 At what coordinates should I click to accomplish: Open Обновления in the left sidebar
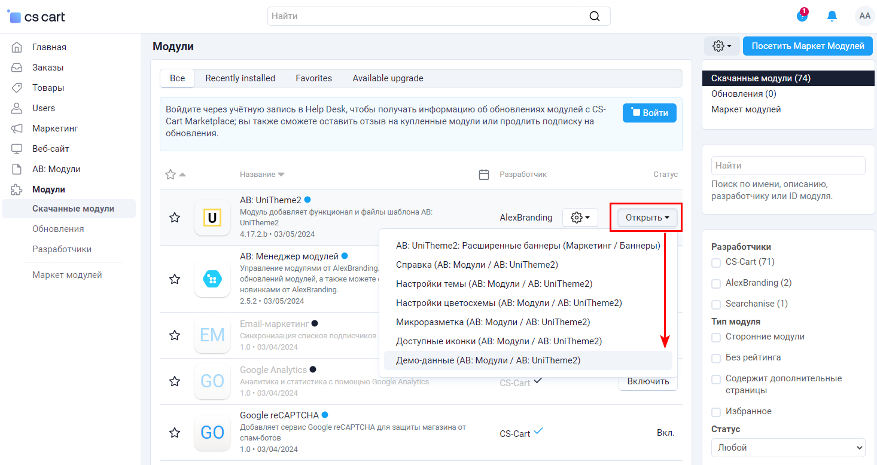(x=58, y=229)
